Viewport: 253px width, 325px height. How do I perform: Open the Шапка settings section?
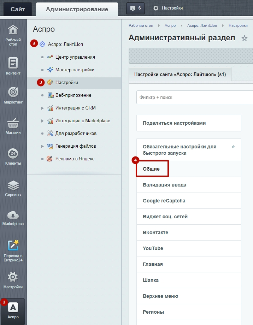tap(189, 280)
